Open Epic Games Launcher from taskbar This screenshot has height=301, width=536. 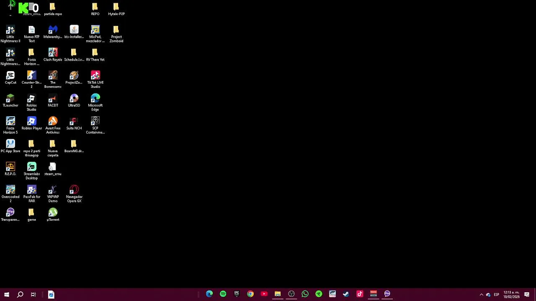[x=237, y=294]
